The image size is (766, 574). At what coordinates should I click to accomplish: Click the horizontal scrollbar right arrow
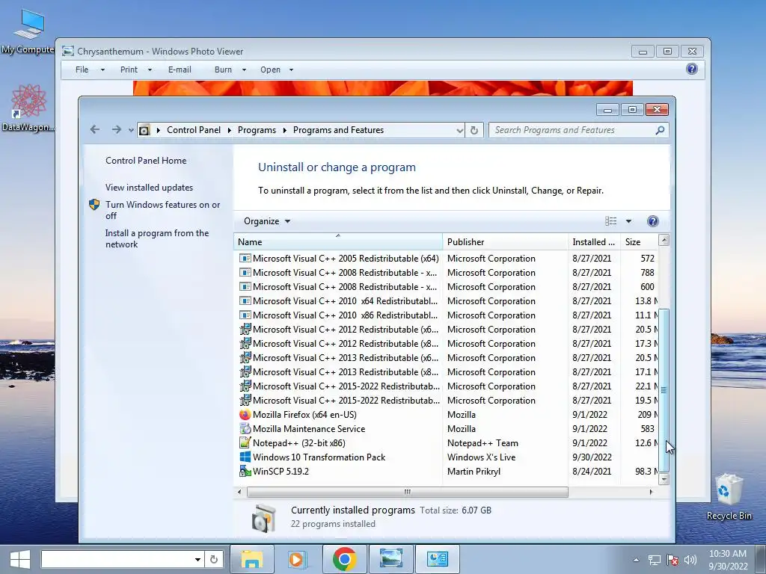[x=651, y=492]
